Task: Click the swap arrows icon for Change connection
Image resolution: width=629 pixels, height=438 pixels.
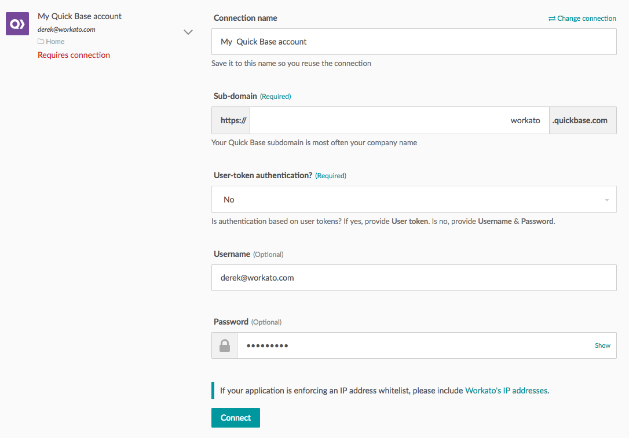Action: 552,19
